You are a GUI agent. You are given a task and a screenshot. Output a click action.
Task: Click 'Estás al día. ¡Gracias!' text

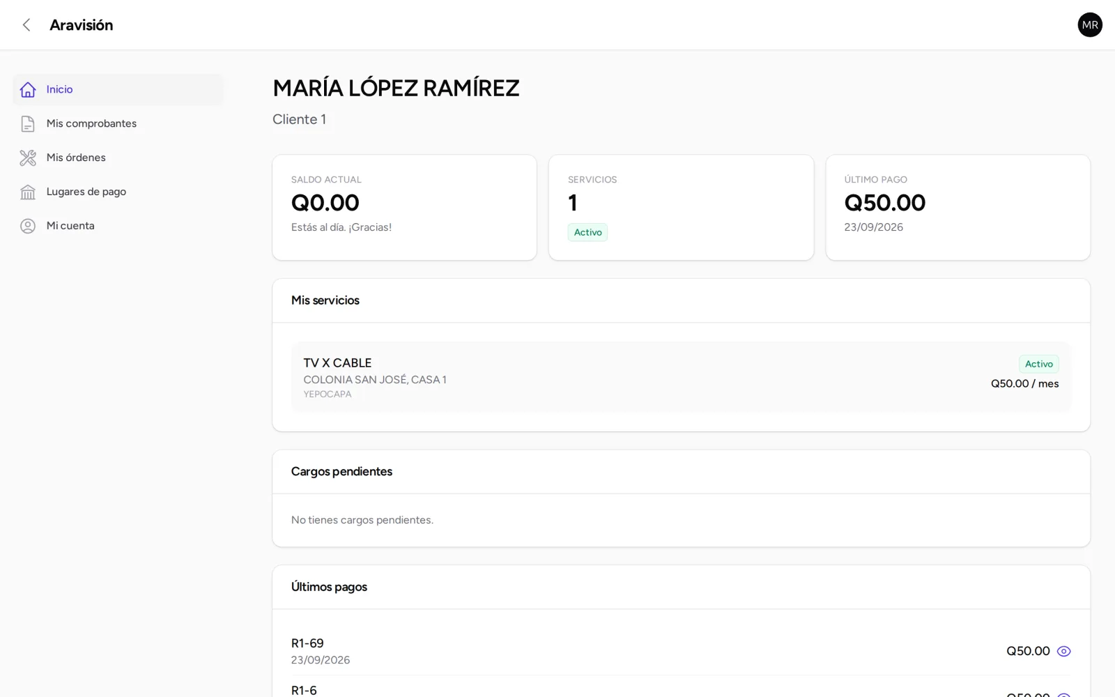pos(341,227)
